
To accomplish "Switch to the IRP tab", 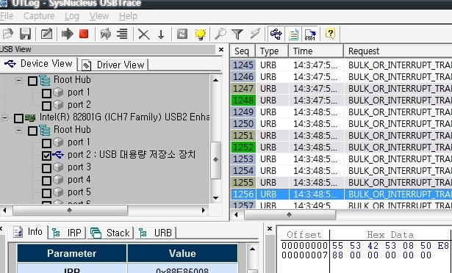I will click(68, 233).
